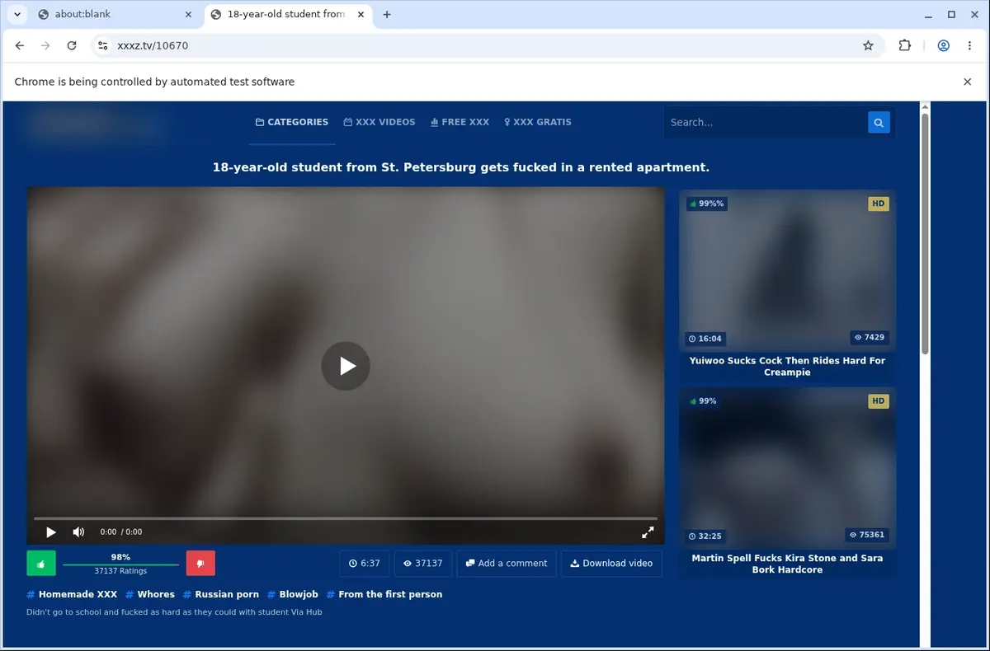Click the 99%% rating badge on first thumbnail
Image resolution: width=990 pixels, height=651 pixels.
coord(706,204)
